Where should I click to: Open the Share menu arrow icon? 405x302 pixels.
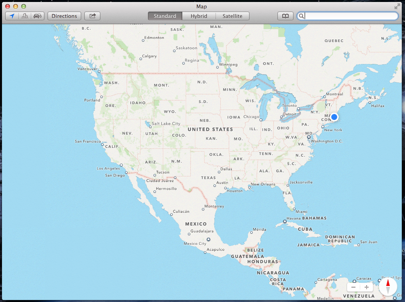(x=92, y=16)
